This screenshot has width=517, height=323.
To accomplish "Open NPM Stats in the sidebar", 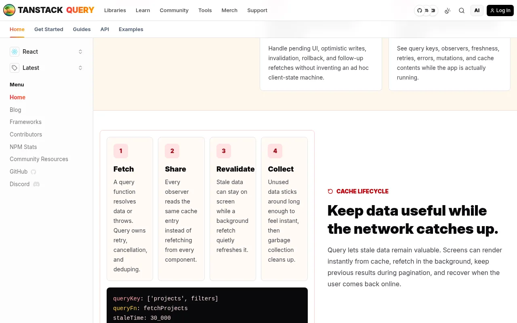I will tap(23, 147).
